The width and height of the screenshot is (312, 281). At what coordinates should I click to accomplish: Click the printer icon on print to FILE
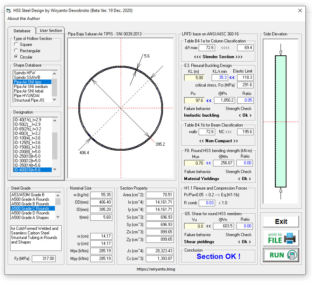(x=290, y=238)
